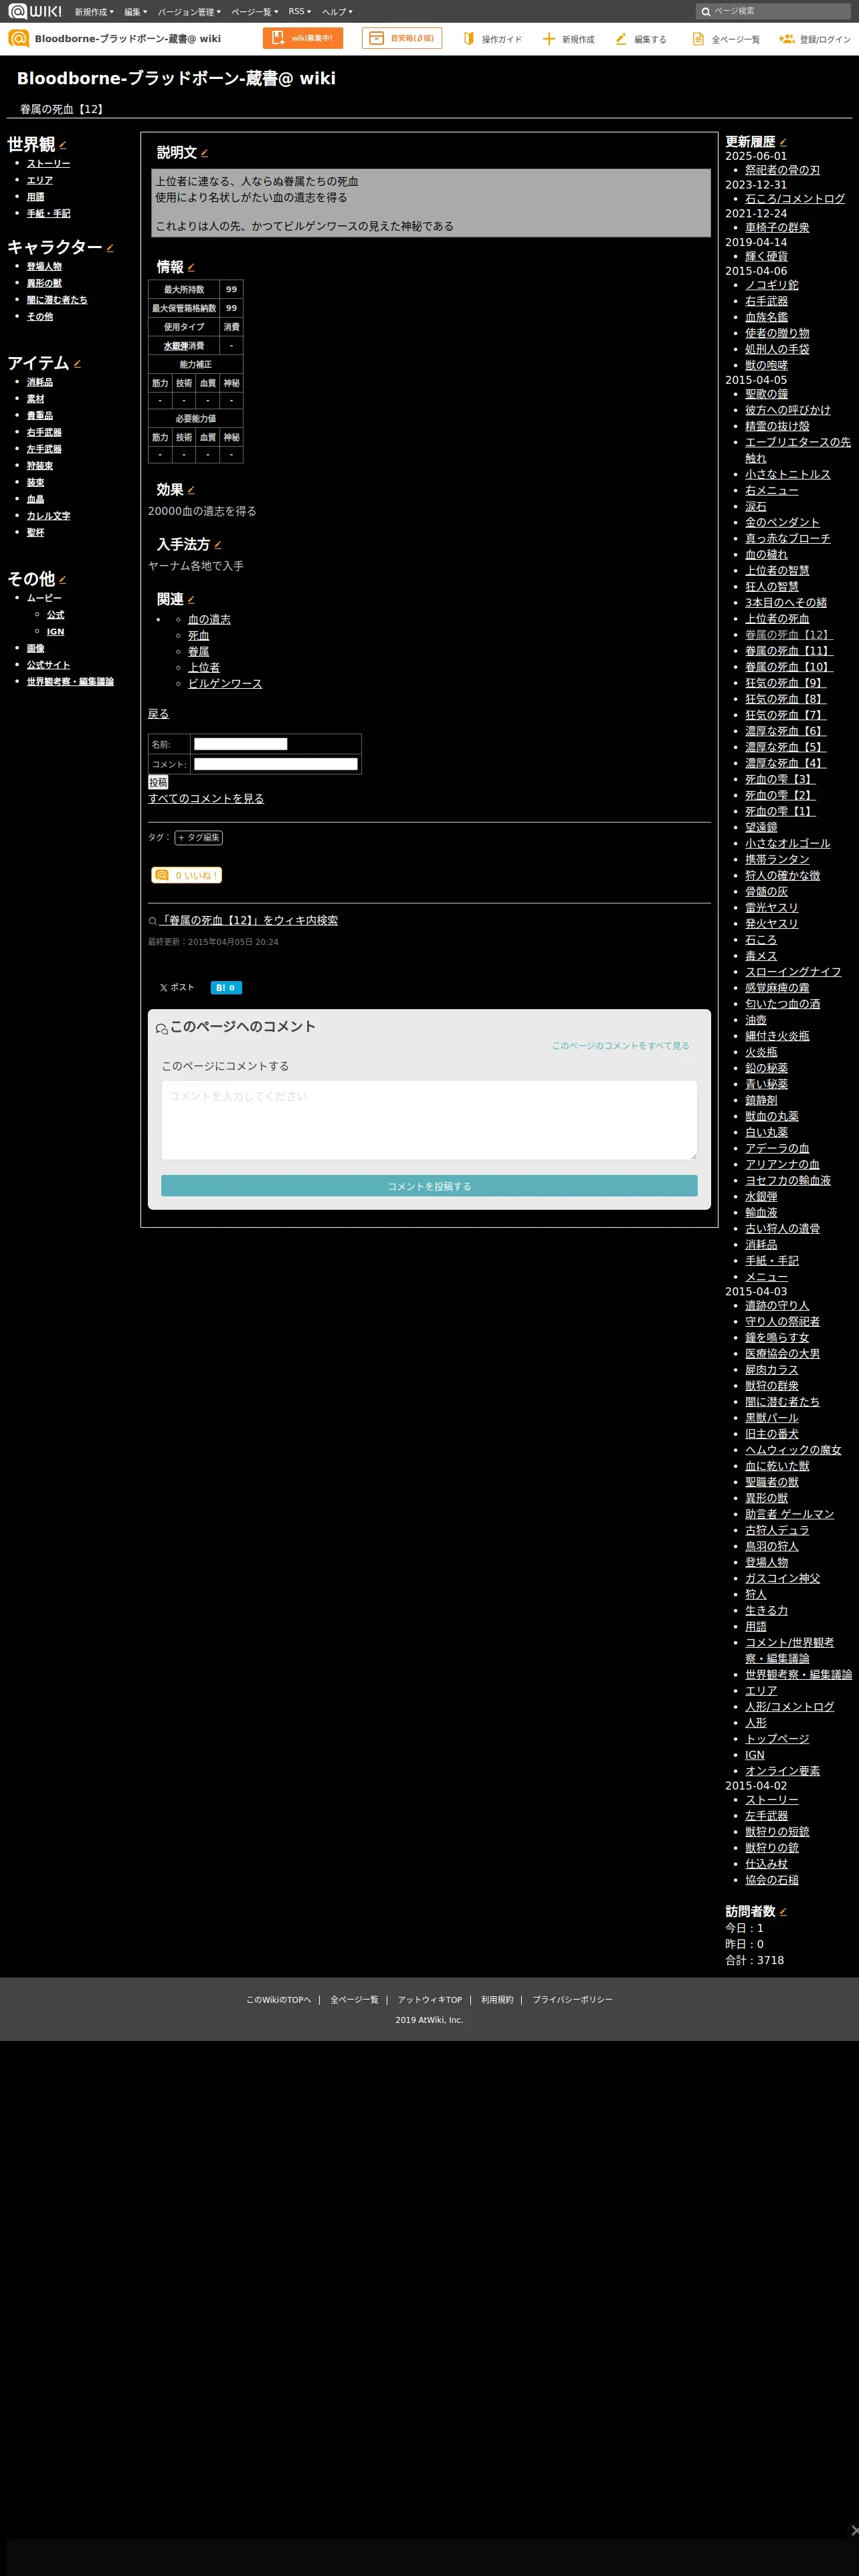
Task: Click the magnifier icon in page search
Action: tap(706, 12)
